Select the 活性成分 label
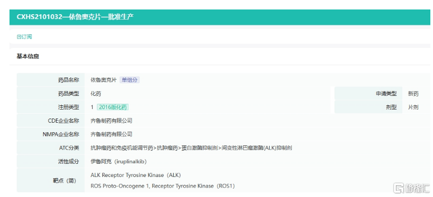Viewport: 433px width, 197px height. pyautogui.click(x=69, y=162)
